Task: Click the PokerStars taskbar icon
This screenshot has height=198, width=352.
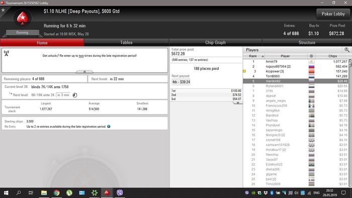Action: coord(107,193)
